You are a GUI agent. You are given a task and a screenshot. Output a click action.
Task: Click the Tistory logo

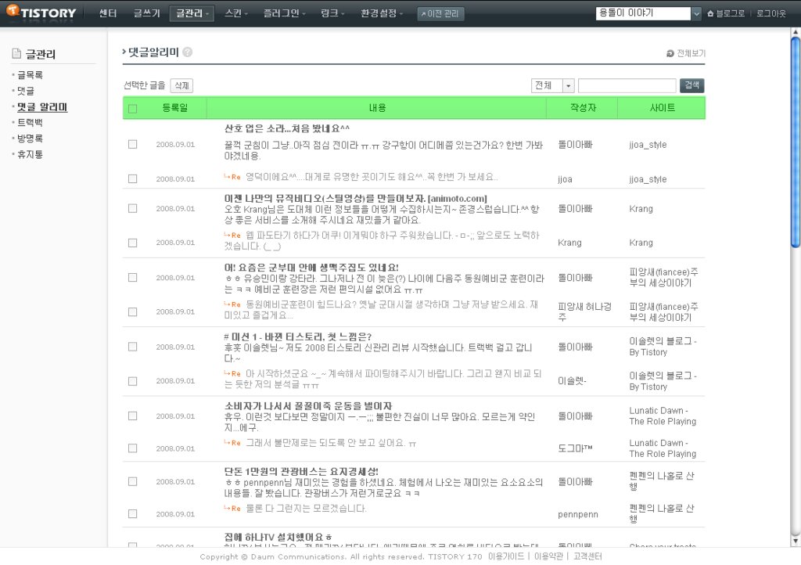(42, 12)
